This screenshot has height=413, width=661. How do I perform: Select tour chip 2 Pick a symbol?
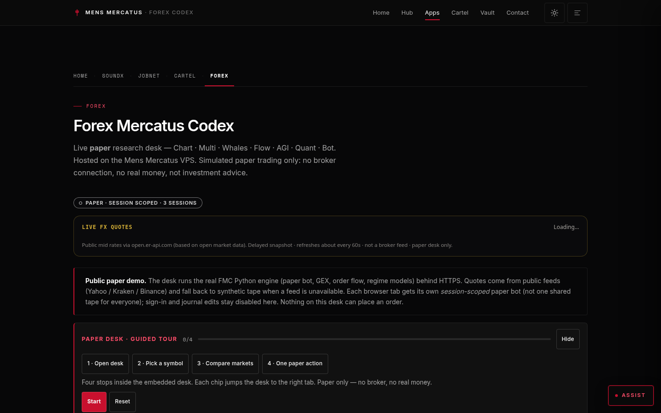(x=160, y=363)
